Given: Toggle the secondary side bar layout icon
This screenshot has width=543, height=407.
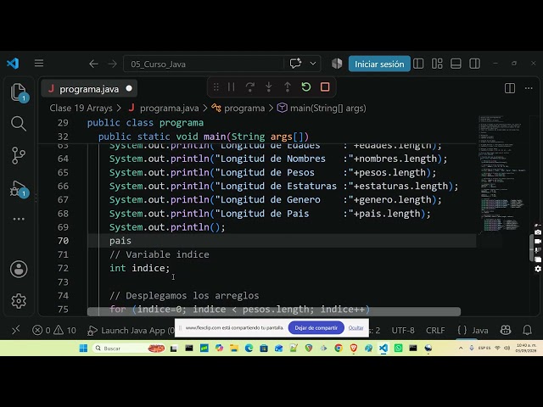Looking at the screenshot, I should pos(474,64).
